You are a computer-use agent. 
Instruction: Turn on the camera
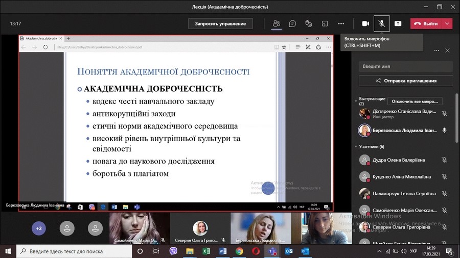(365, 23)
